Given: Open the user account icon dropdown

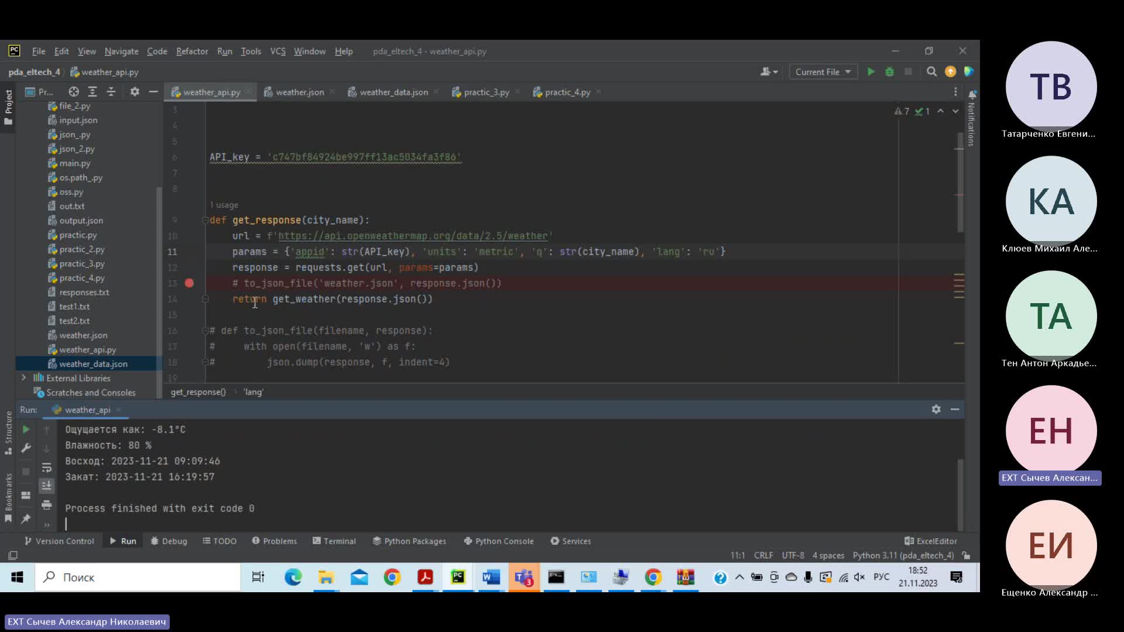Looking at the screenshot, I should 769,72.
